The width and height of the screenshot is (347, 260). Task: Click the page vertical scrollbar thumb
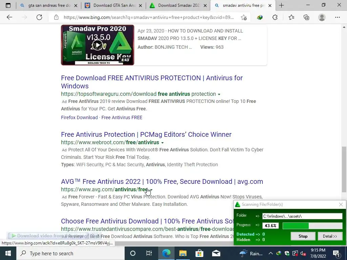tap(344, 169)
